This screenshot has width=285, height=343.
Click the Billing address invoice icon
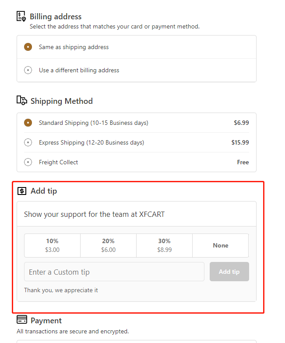21,17
